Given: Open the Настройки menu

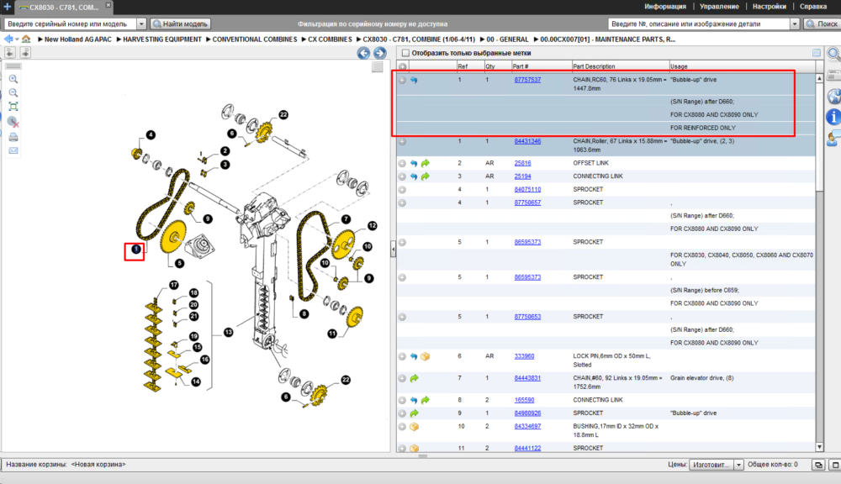Looking at the screenshot, I should point(770,7).
